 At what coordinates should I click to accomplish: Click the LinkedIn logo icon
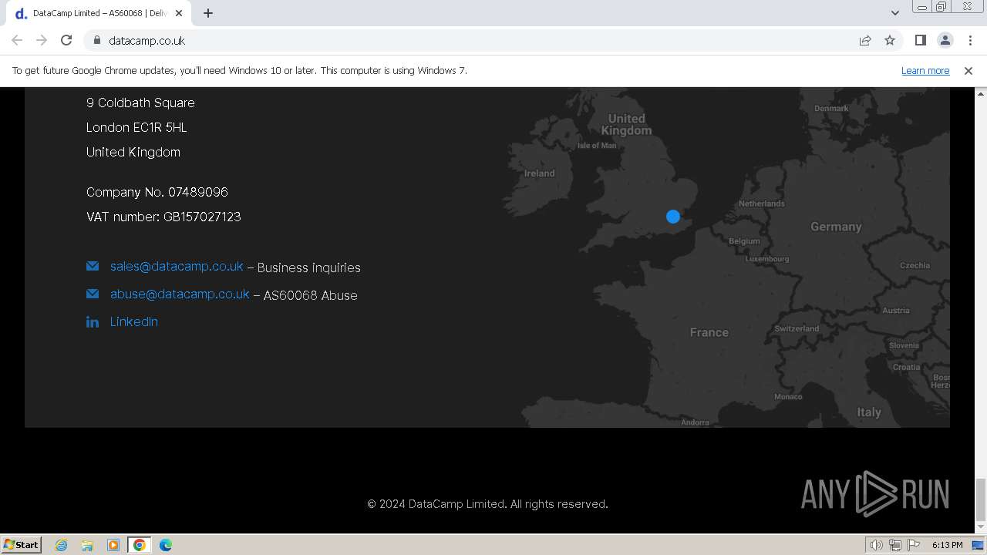point(93,322)
